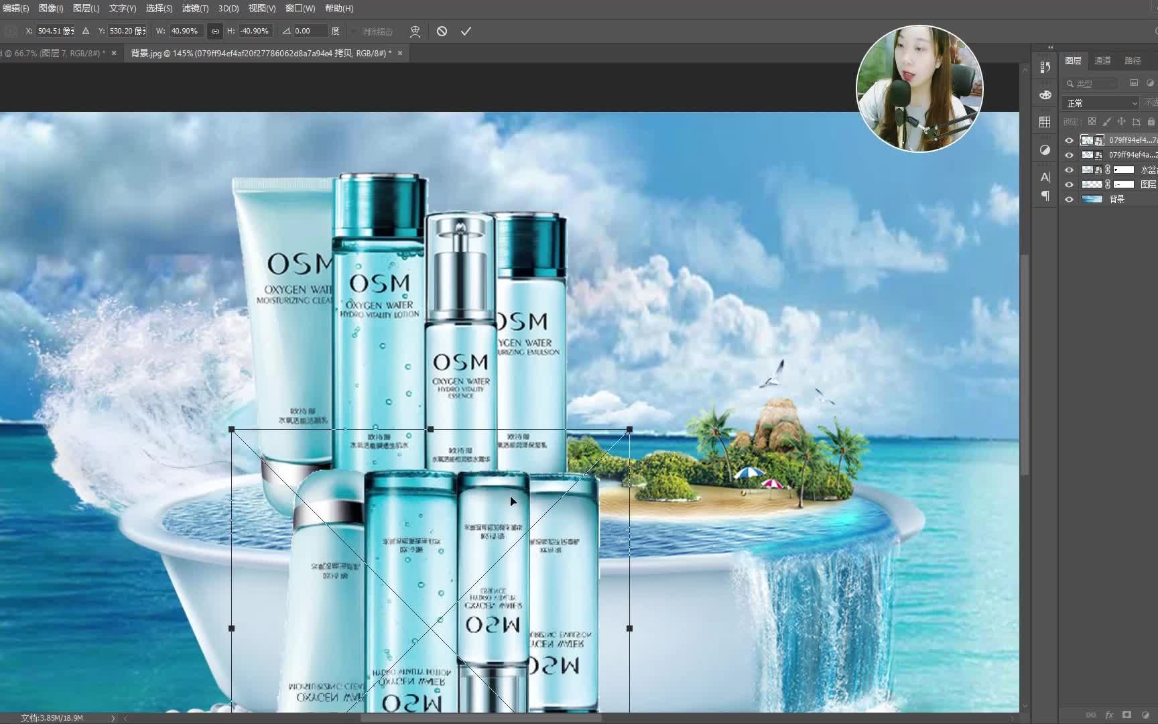Click the rotation angle field
Image resolution: width=1158 pixels, height=724 pixels.
(x=311, y=31)
